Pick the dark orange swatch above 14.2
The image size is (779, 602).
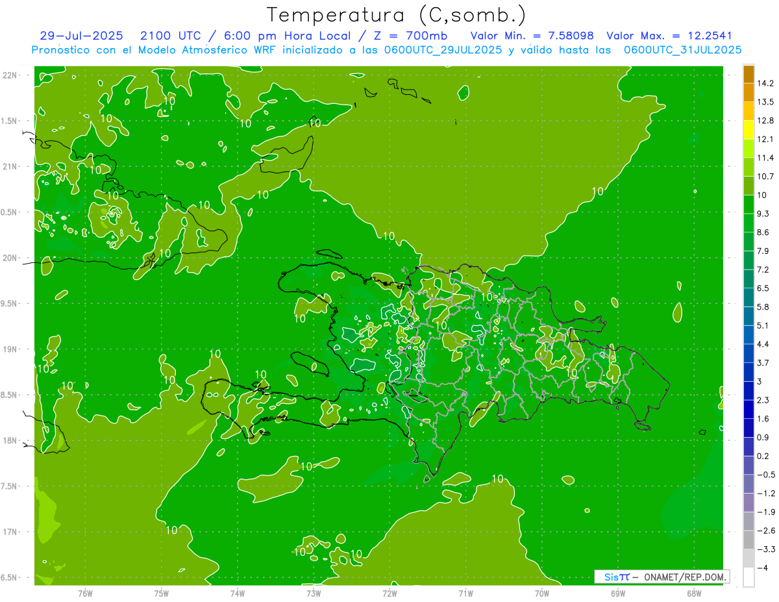point(748,74)
